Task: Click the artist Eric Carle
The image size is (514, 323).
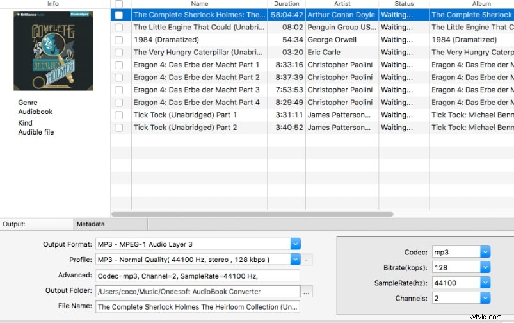Action: point(324,52)
